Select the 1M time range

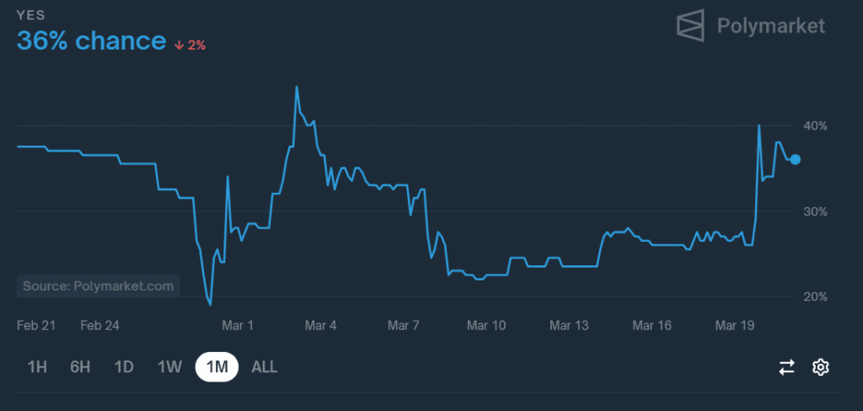217,367
